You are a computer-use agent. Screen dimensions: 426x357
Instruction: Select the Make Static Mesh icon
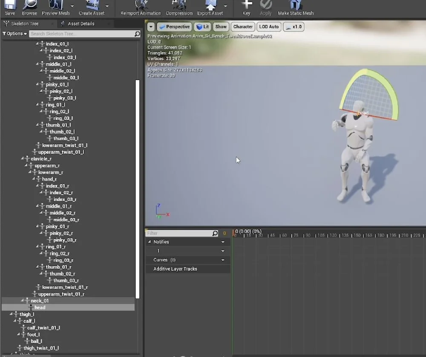[x=296, y=7]
